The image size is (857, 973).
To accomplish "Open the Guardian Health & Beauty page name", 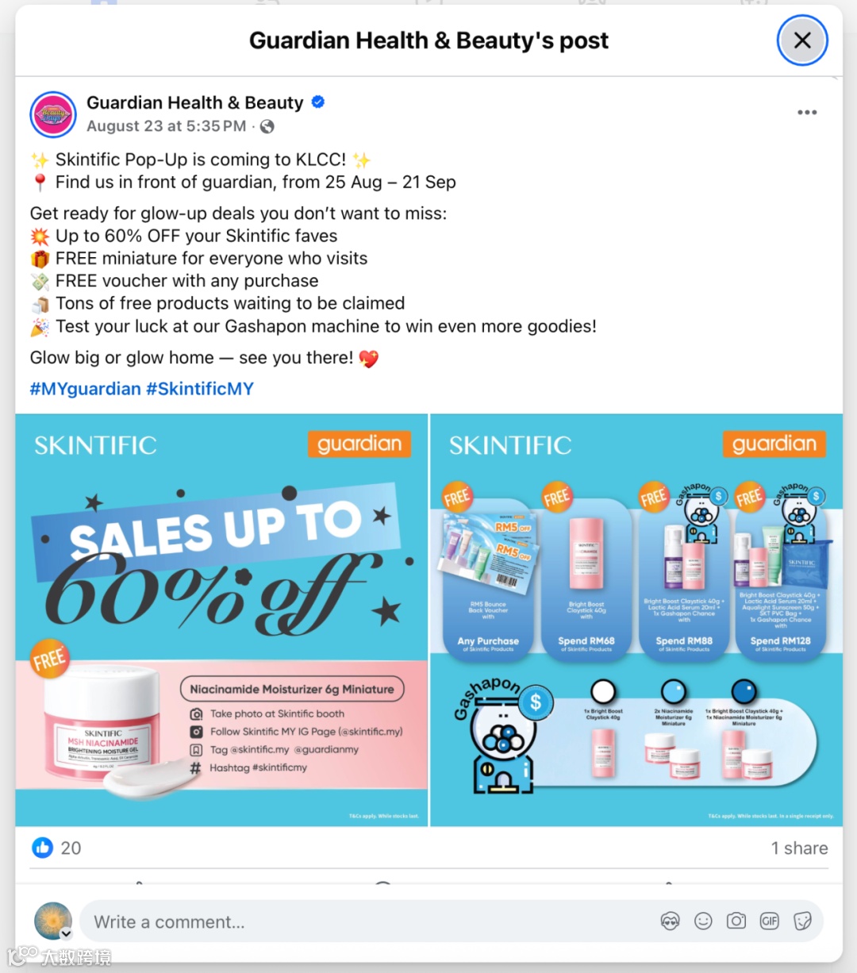I will [x=194, y=102].
